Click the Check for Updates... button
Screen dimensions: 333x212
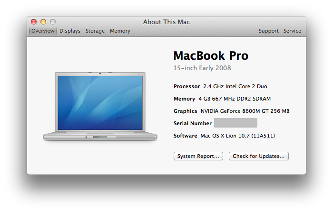pos(259,156)
